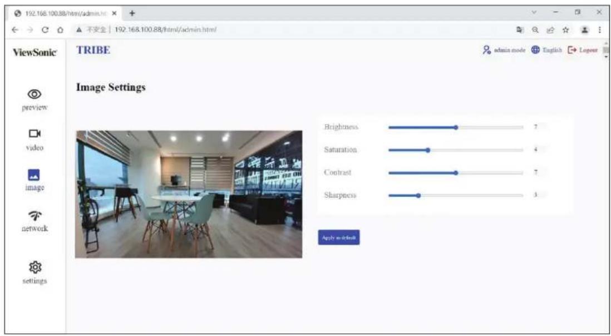Click the Saturation value field showing 4

[x=539, y=150]
